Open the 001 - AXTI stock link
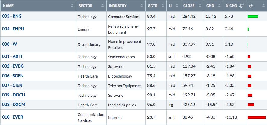This screenshot has height=125, width=267. click(12, 56)
